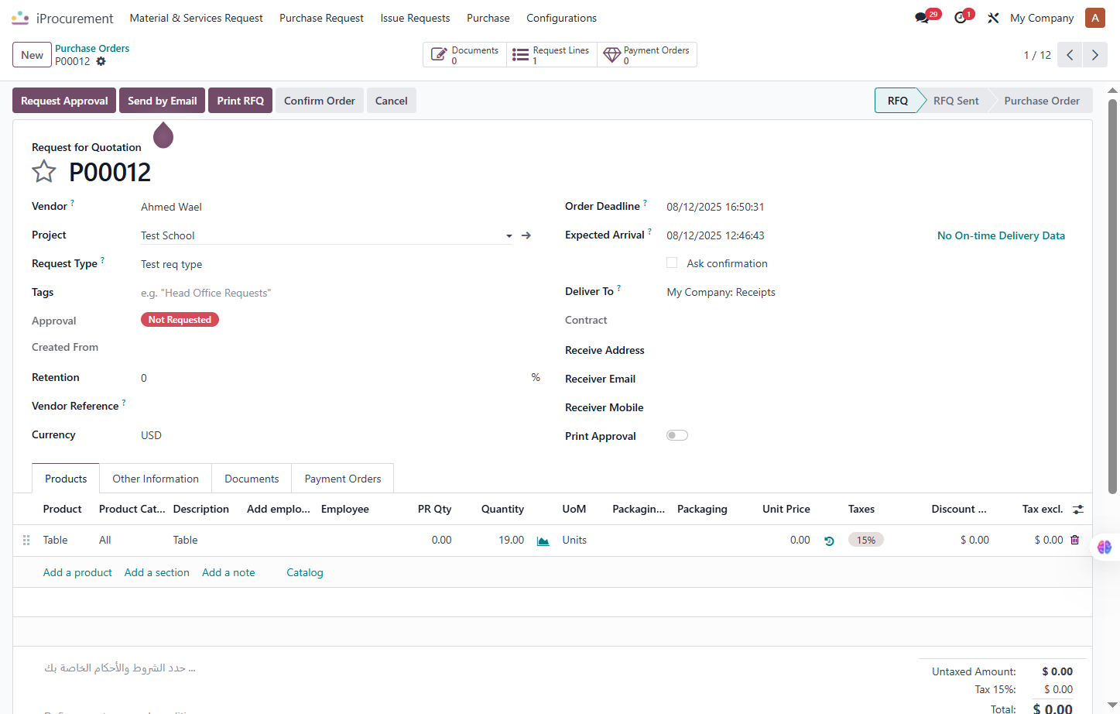
Task: Cancel the purchase order
Action: tap(392, 101)
